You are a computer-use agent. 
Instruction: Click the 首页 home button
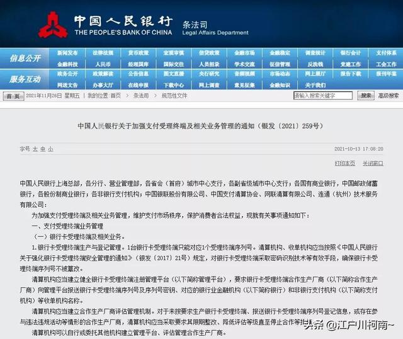13,96
